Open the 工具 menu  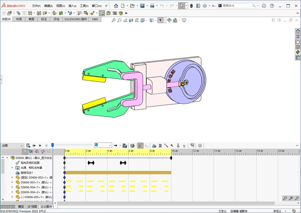84,6
